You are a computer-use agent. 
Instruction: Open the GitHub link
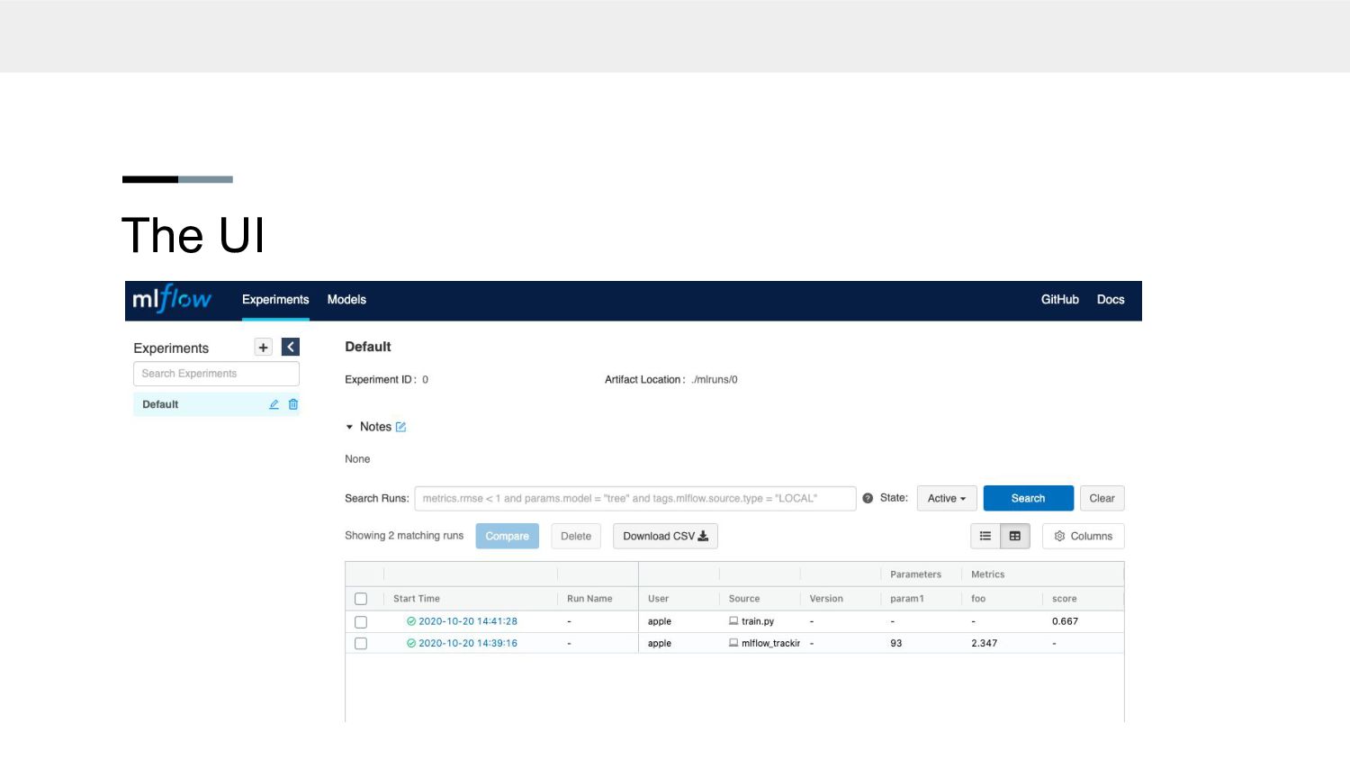1060,300
